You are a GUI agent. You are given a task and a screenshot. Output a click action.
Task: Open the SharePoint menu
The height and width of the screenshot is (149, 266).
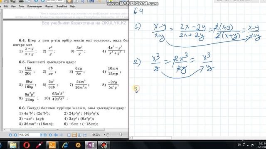pyautogui.click(x=62, y=7)
